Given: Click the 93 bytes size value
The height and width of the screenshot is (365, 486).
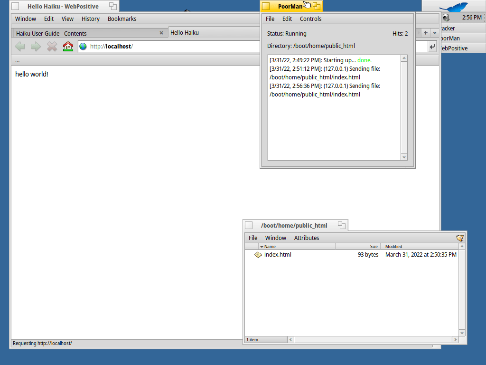Looking at the screenshot, I should point(368,255).
